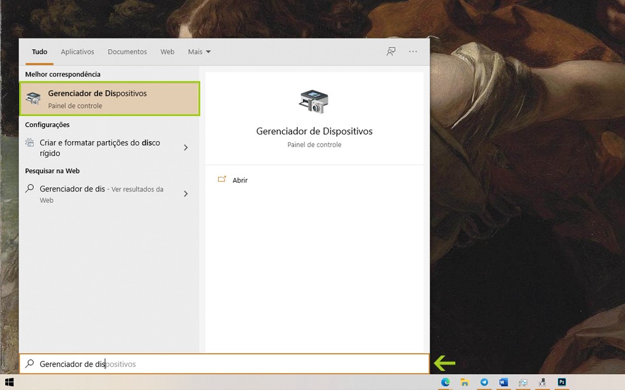
Task: Open Microsoft Edge from the taskbar
Action: [x=445, y=382]
